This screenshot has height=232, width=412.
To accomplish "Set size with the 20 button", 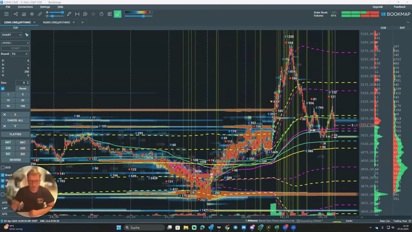I will 23,100.
